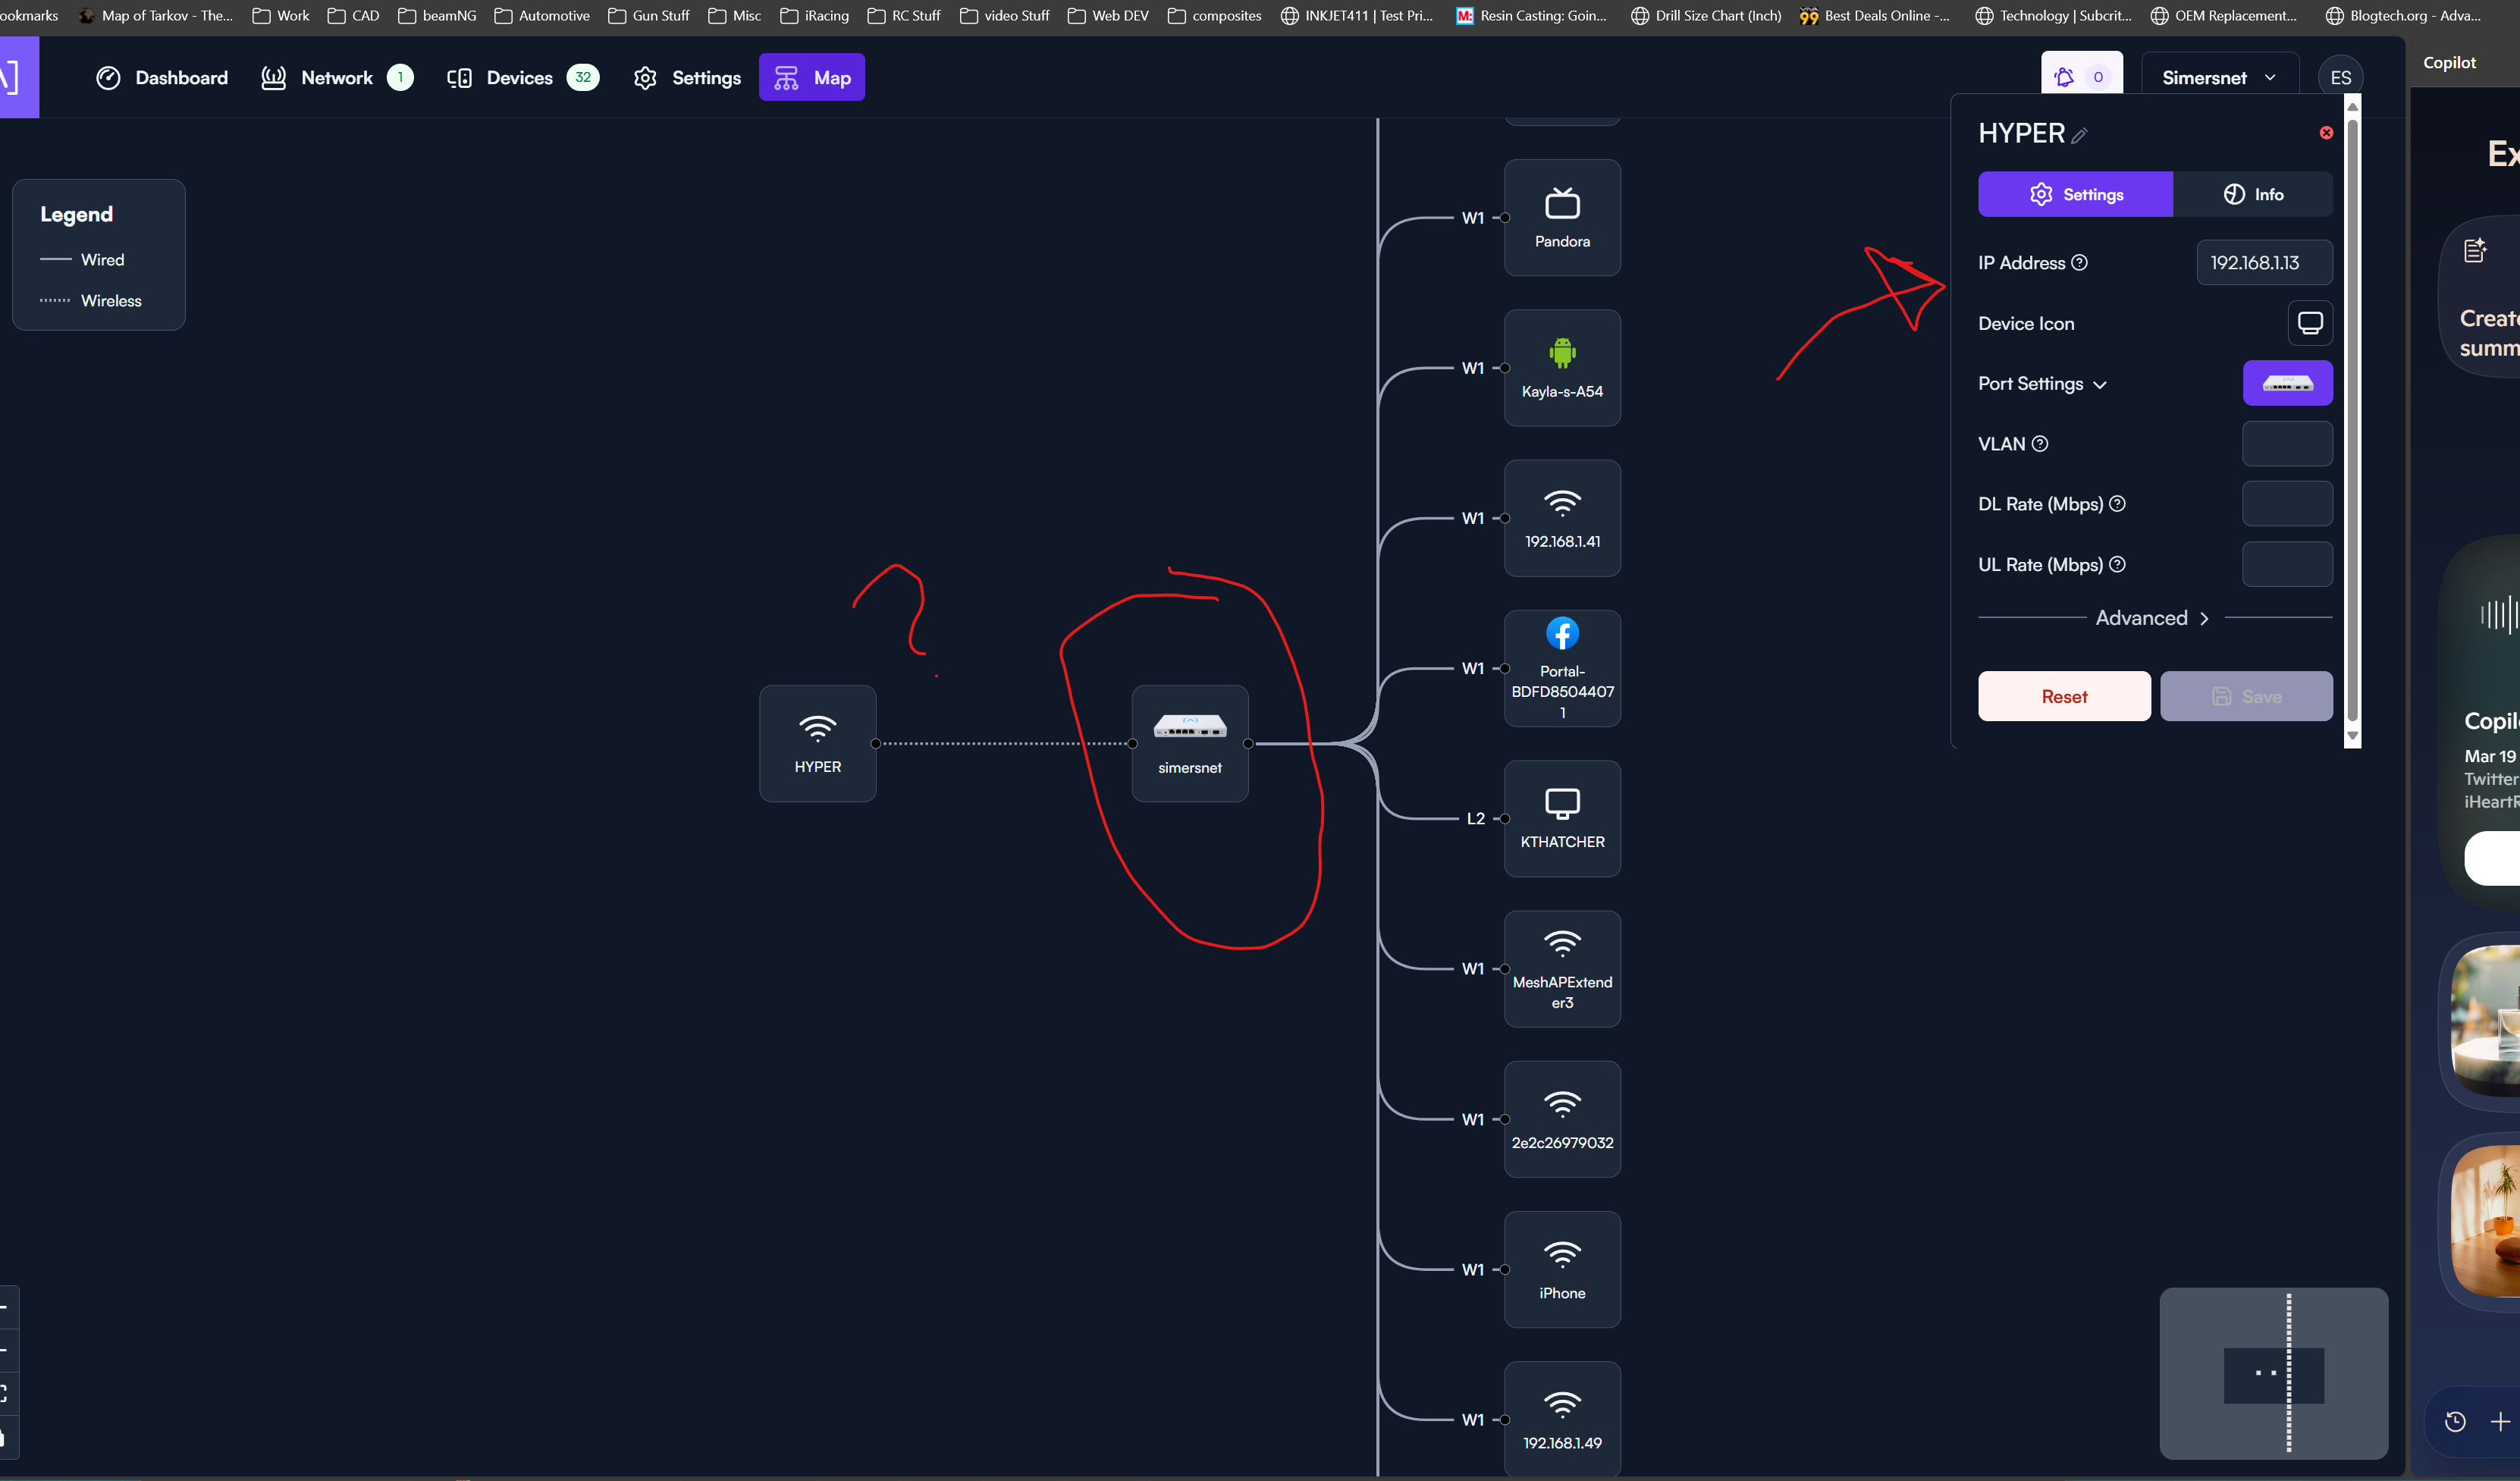The width and height of the screenshot is (2520, 1481).
Task: Choose a Device Icon via monitor button
Action: click(x=2310, y=323)
